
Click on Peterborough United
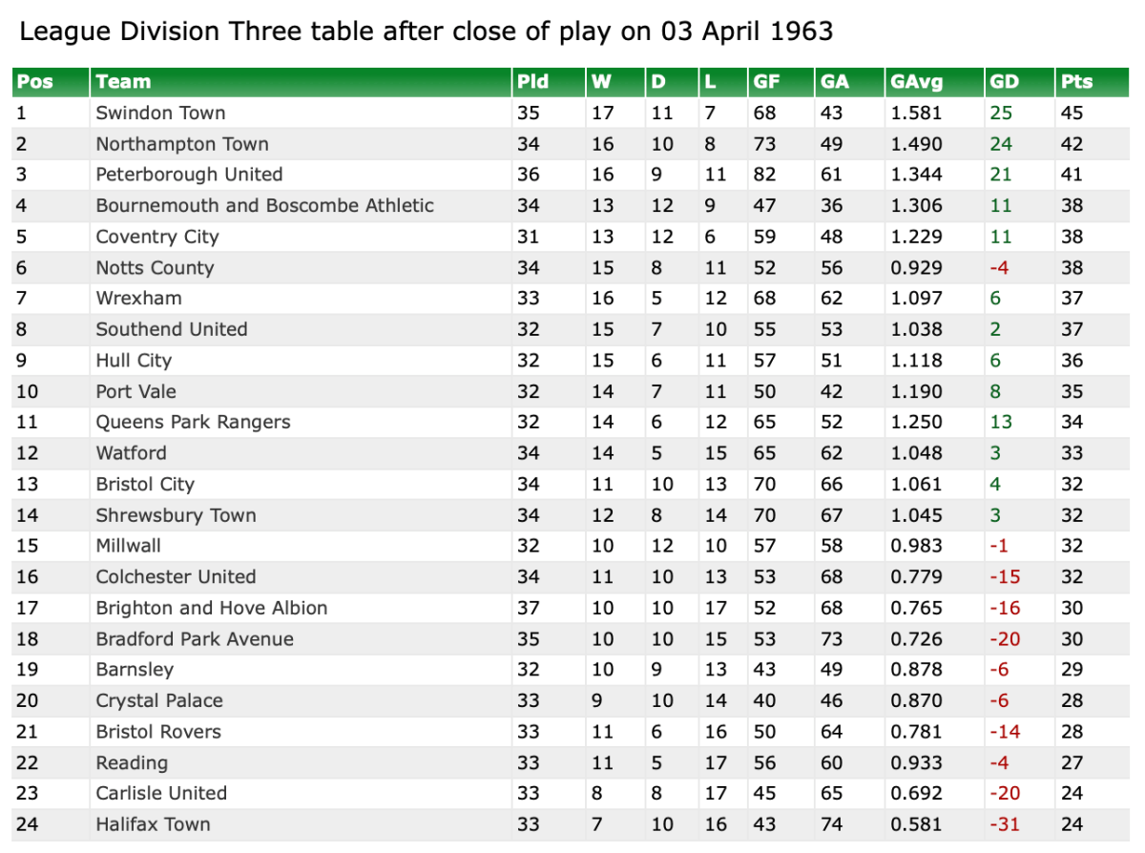(189, 175)
